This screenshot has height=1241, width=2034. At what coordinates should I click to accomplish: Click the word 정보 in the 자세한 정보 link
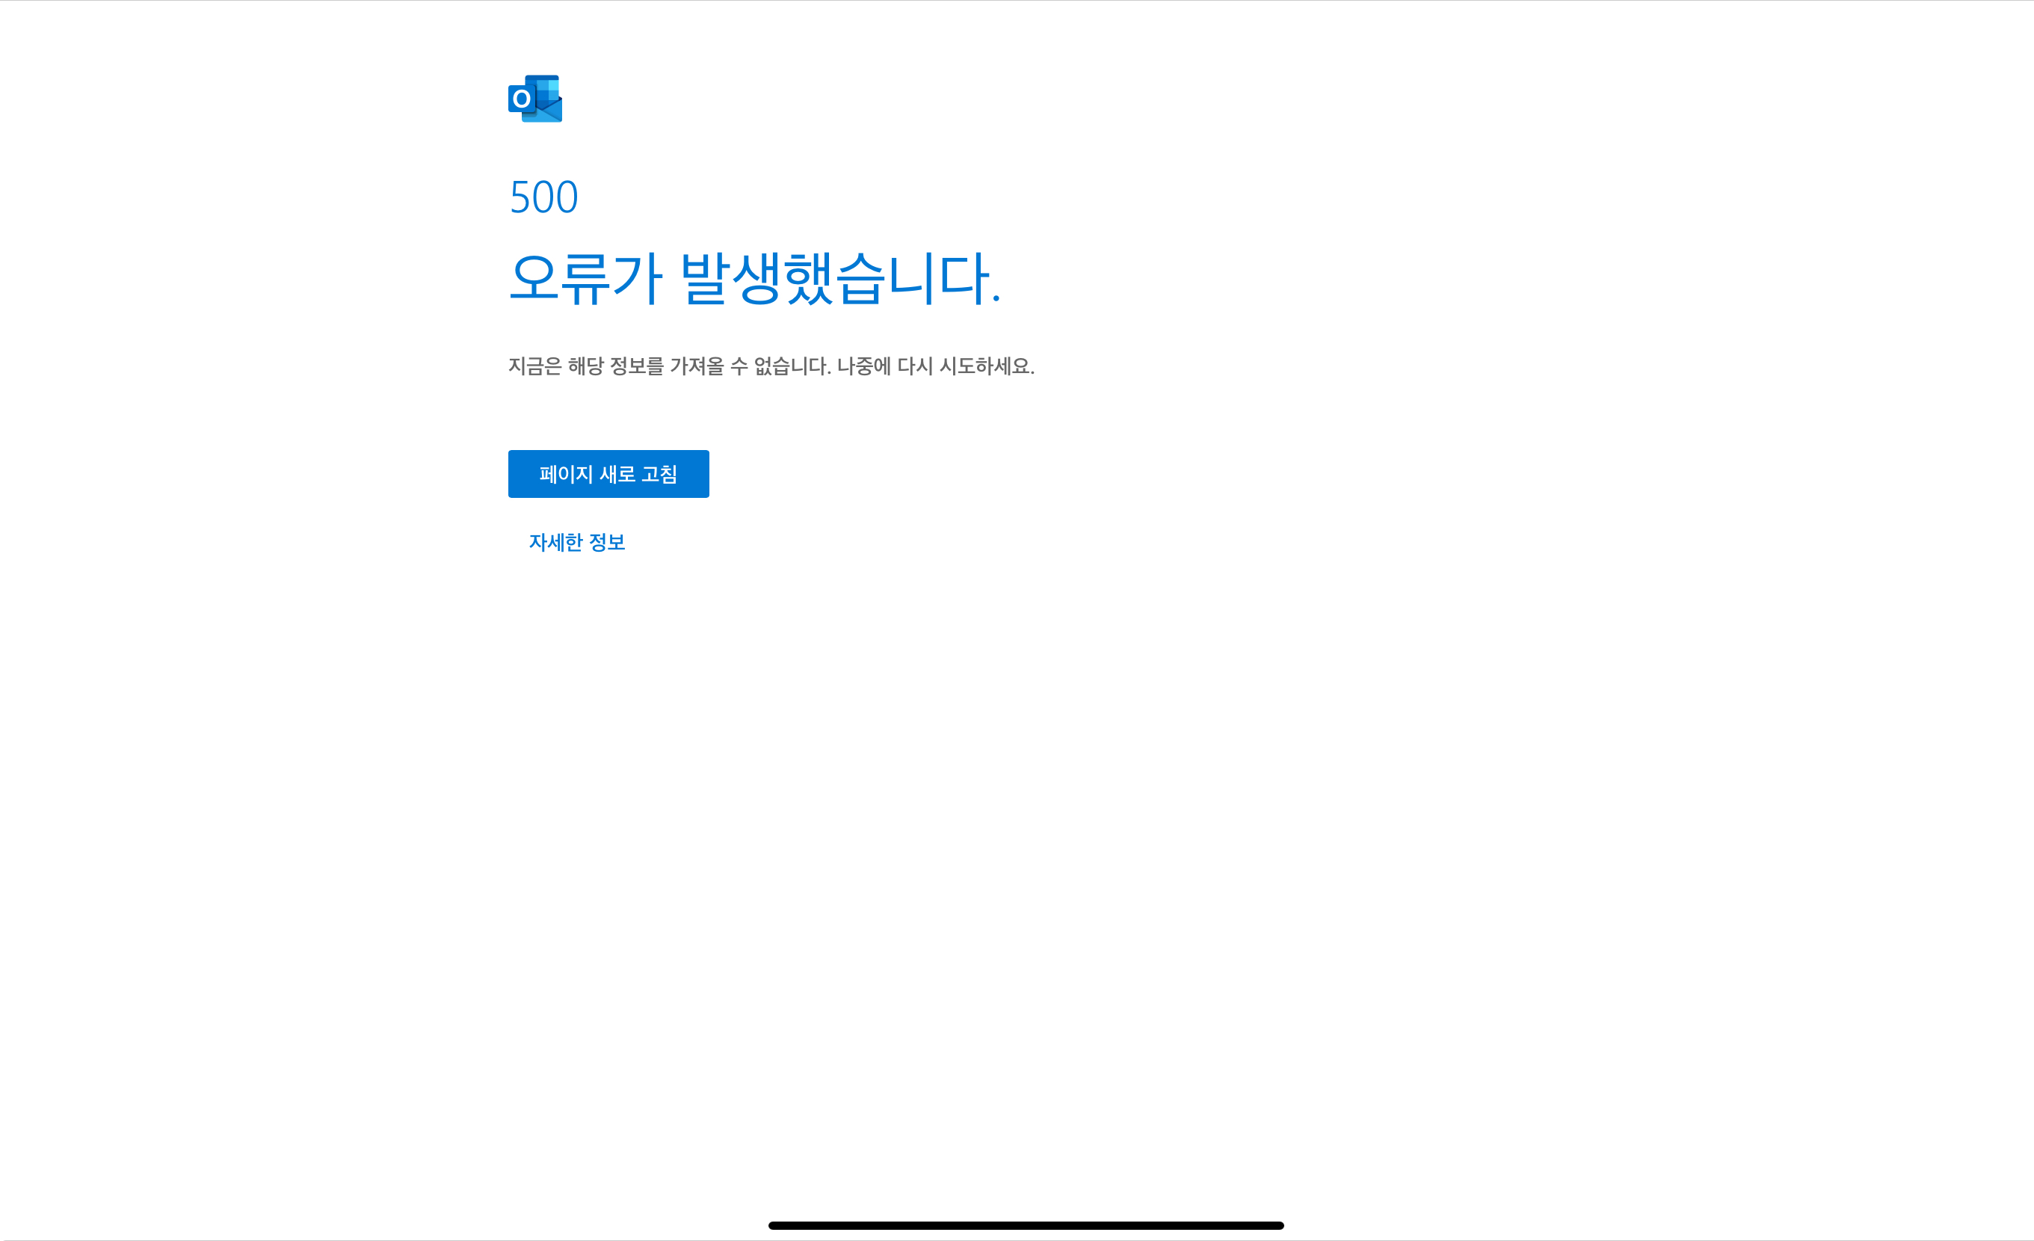coord(607,543)
